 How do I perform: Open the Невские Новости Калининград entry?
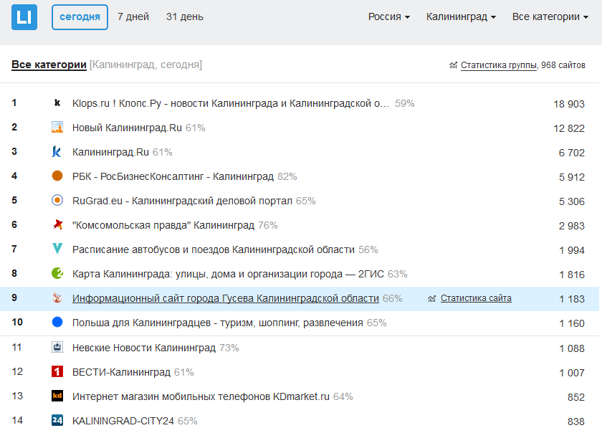(144, 348)
